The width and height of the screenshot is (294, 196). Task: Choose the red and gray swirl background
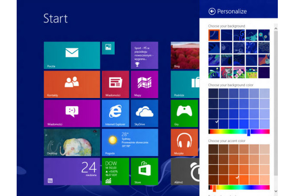click(226, 73)
